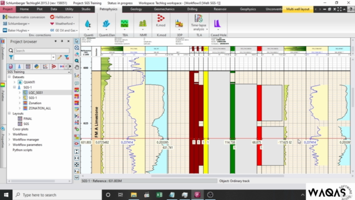Click the taskbar search box

(57, 195)
